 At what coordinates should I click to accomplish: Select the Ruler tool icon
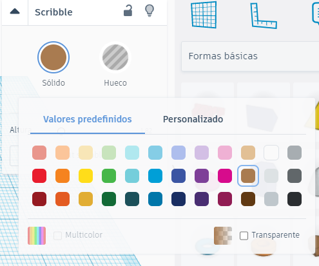pos(264,15)
